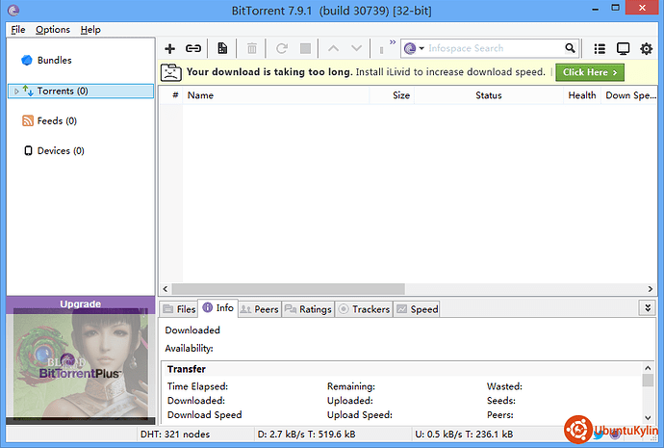Open search provider dropdown arrow

(421, 48)
